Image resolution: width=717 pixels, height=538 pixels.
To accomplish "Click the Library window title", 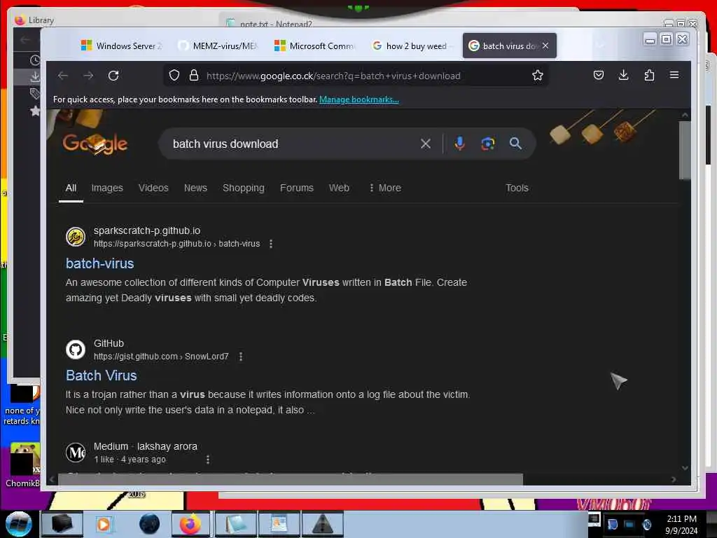I will 41,20.
